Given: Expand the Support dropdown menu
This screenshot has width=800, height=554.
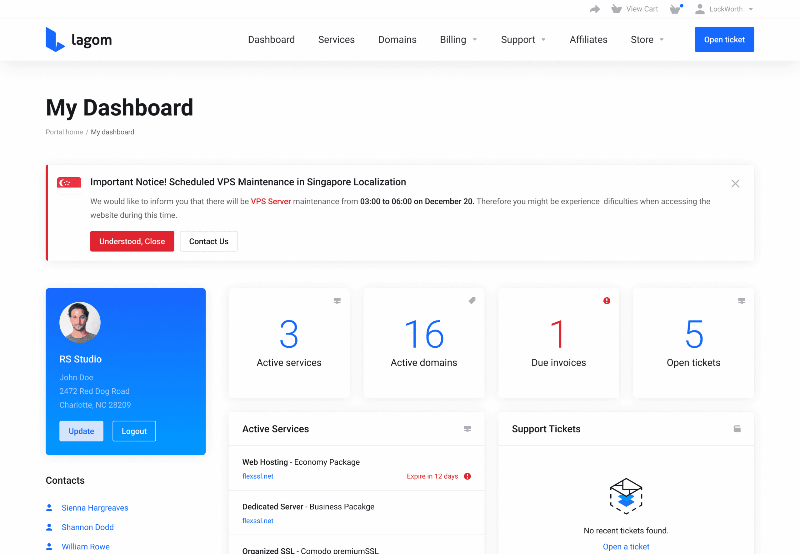Looking at the screenshot, I should coord(523,40).
